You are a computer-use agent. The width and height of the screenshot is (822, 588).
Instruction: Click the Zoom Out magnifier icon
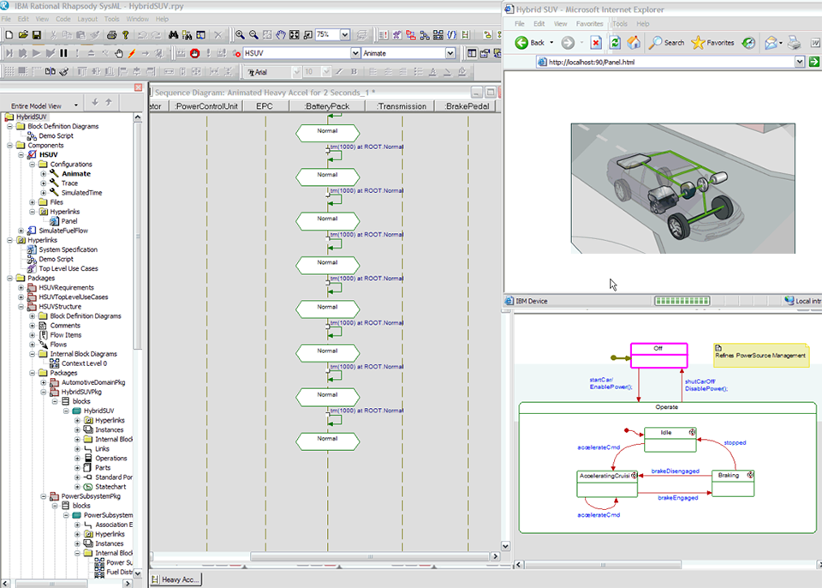(x=253, y=34)
